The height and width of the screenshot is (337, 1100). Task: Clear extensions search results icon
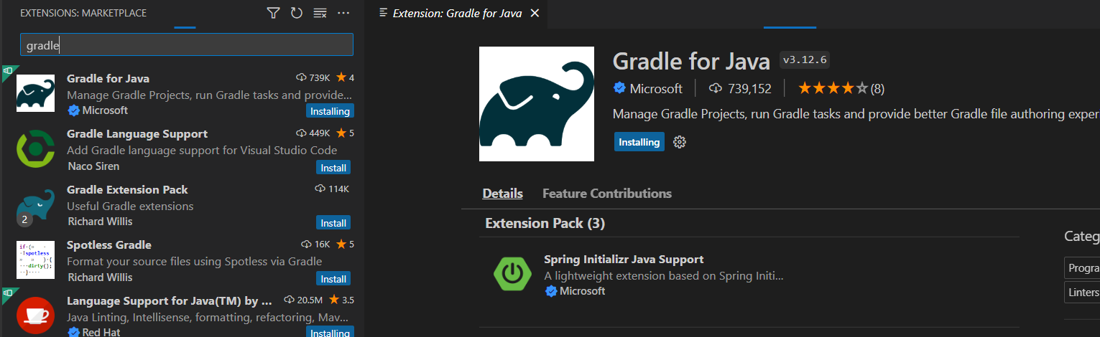pyautogui.click(x=320, y=13)
